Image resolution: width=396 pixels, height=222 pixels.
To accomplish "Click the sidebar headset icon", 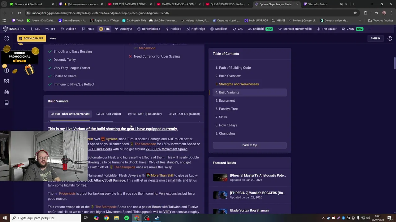I will coord(6,92).
